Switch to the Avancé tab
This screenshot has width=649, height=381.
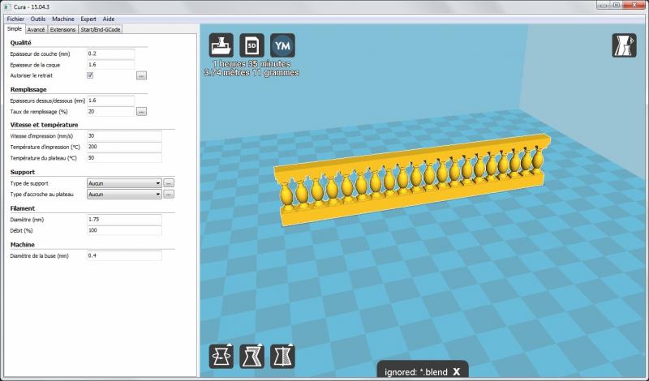(x=36, y=29)
